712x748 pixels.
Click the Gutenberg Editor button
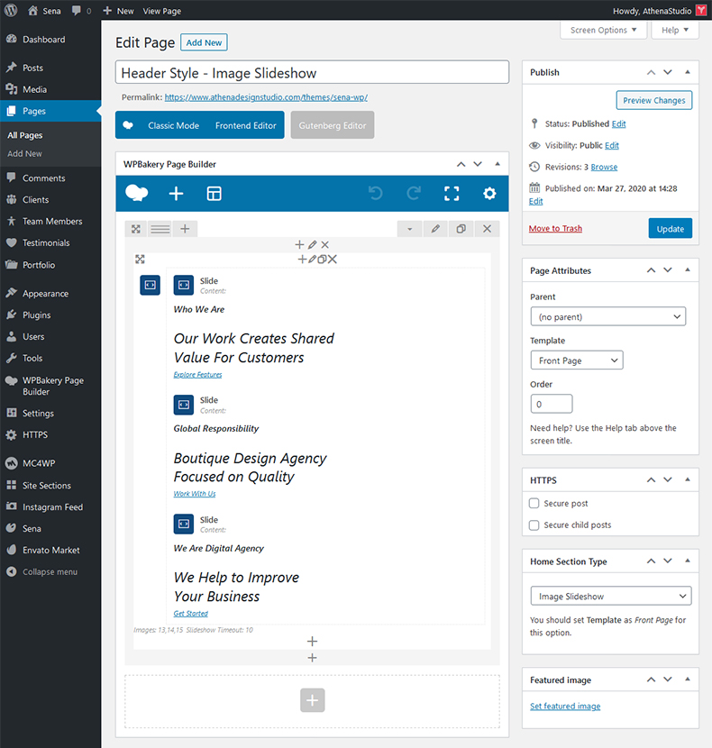point(333,125)
